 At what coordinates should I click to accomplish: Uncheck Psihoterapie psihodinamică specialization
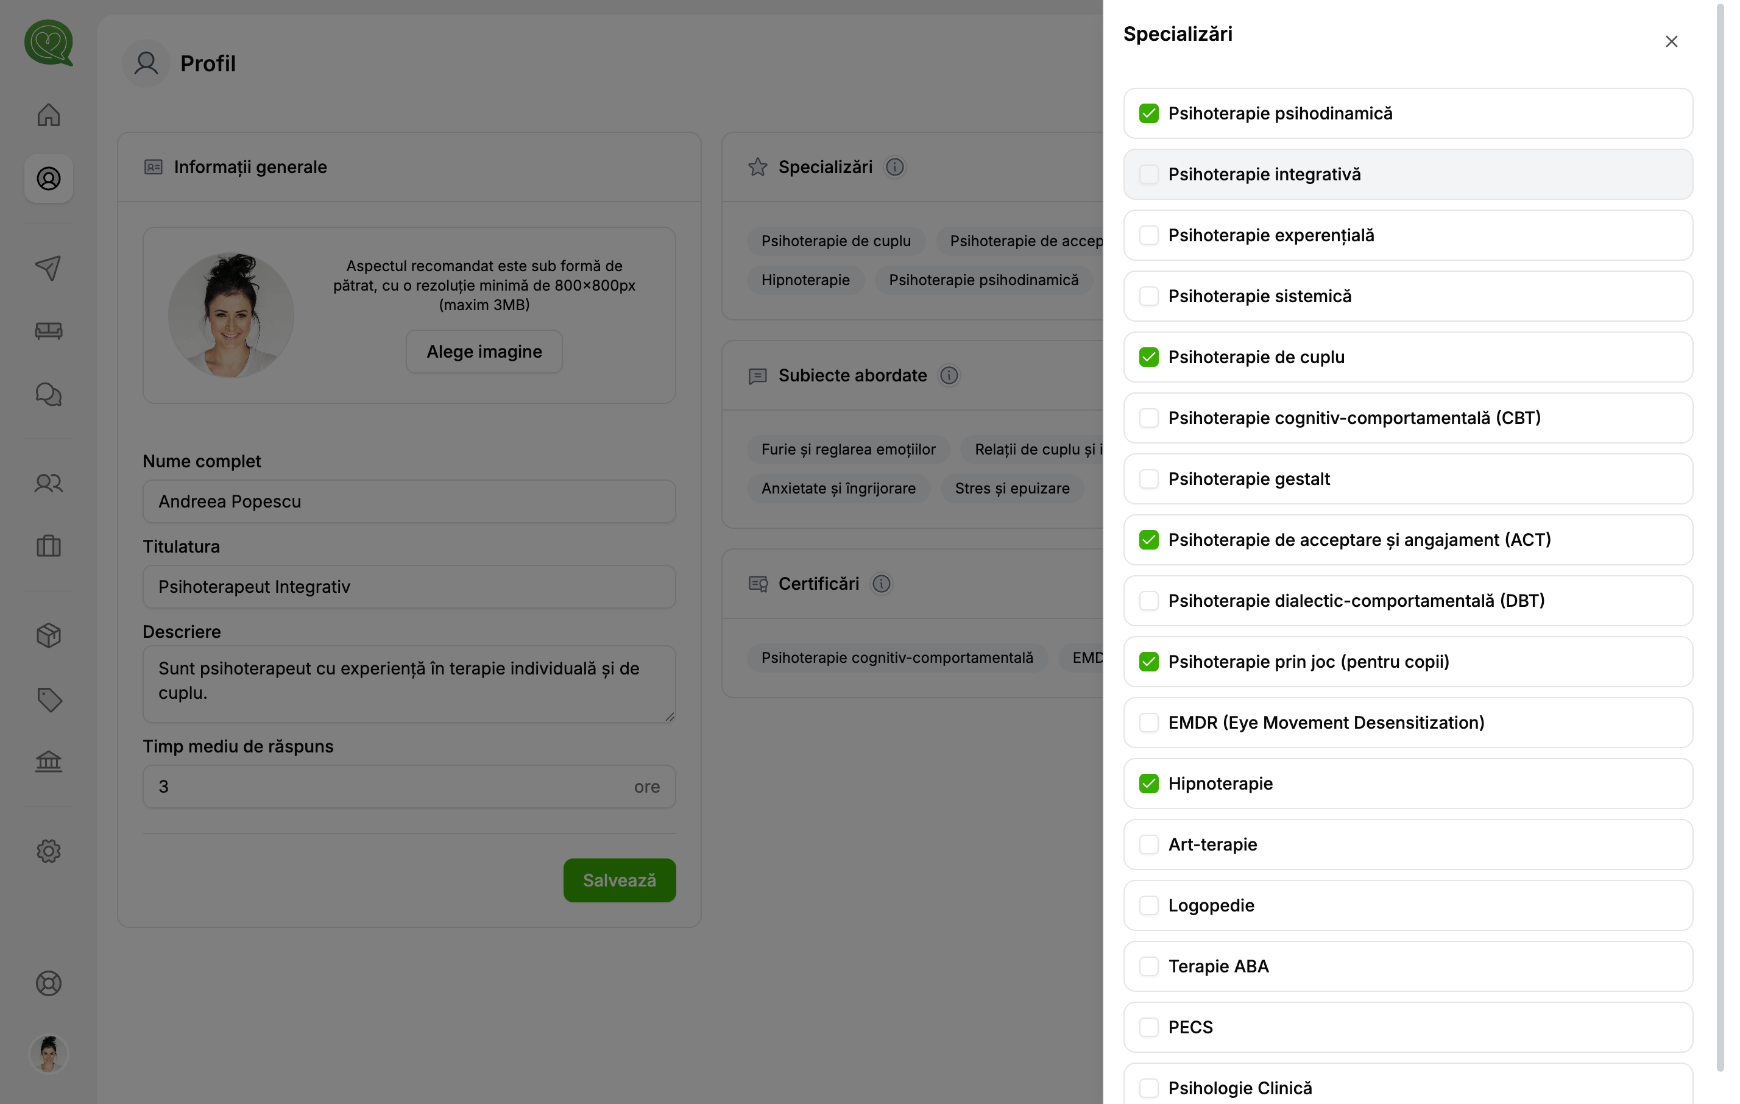tap(1150, 113)
